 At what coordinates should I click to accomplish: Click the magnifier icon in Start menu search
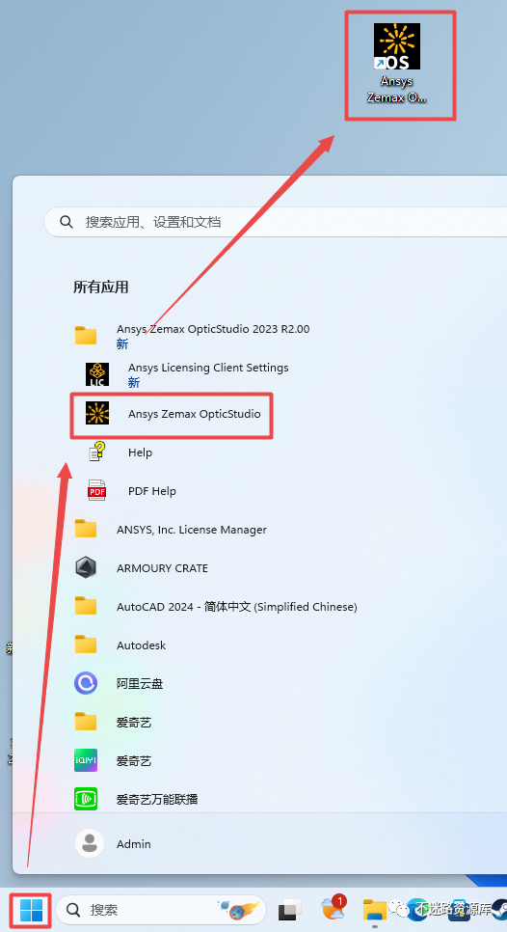67,222
